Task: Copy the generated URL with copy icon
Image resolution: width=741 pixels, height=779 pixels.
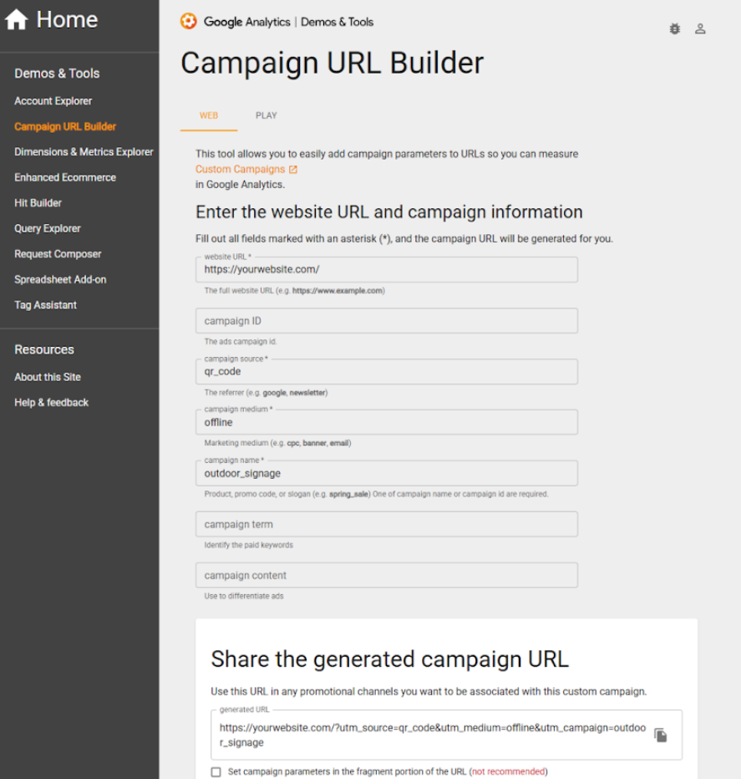Action: [x=661, y=735]
